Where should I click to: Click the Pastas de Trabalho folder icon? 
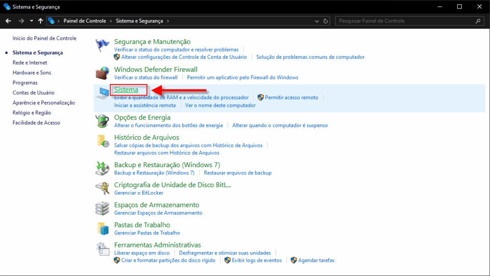coord(103,229)
